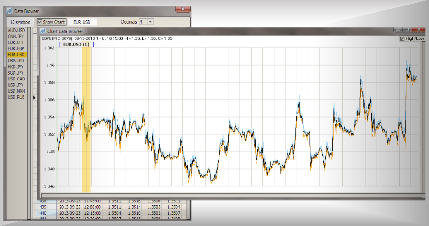Close the Data Browser window

coord(182,9)
